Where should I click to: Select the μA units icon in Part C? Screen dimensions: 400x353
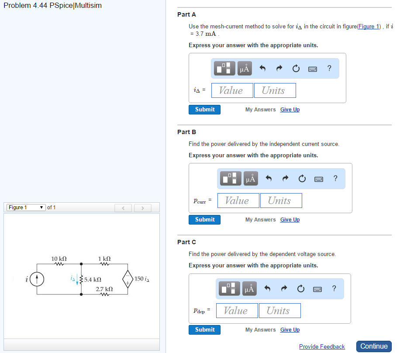[x=249, y=288]
